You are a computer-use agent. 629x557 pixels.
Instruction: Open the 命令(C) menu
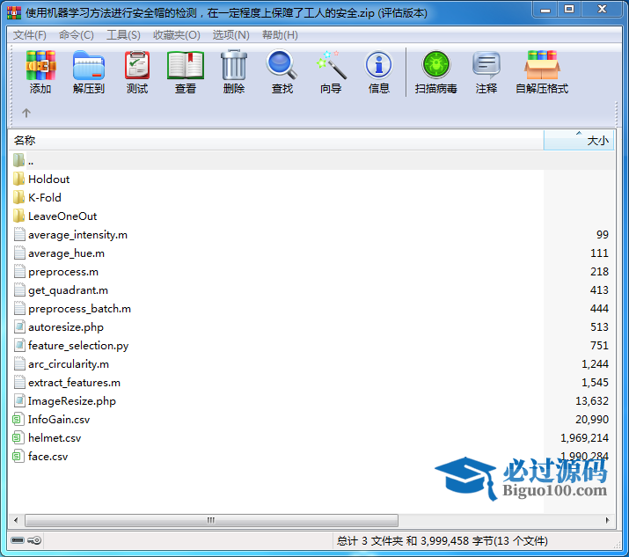click(77, 35)
